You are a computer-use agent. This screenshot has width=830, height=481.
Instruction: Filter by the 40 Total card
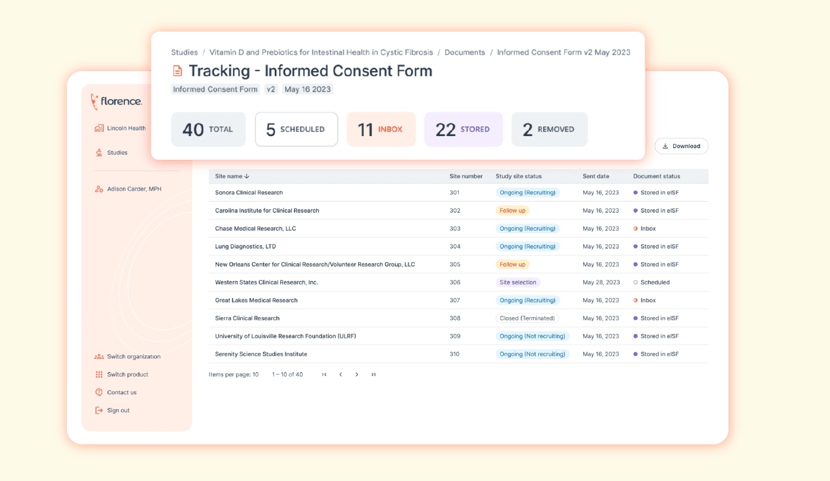click(209, 129)
